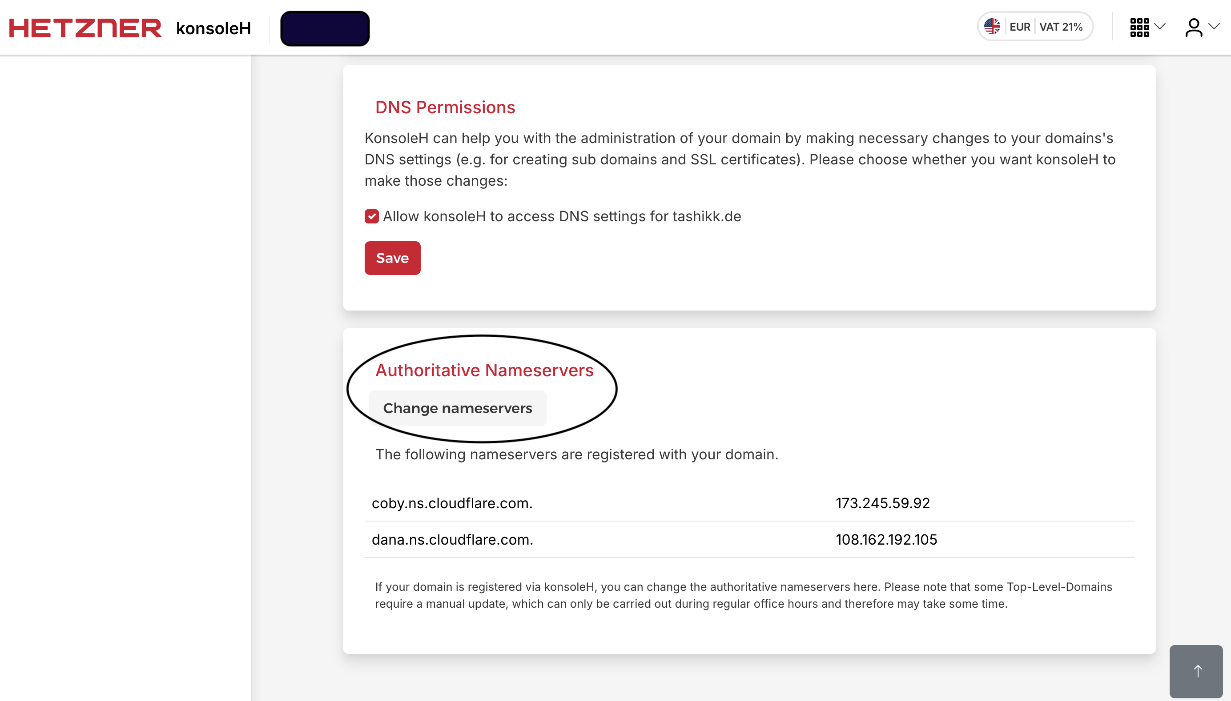Click the HETZNER logo
This screenshot has height=701, width=1231.
(x=85, y=28)
